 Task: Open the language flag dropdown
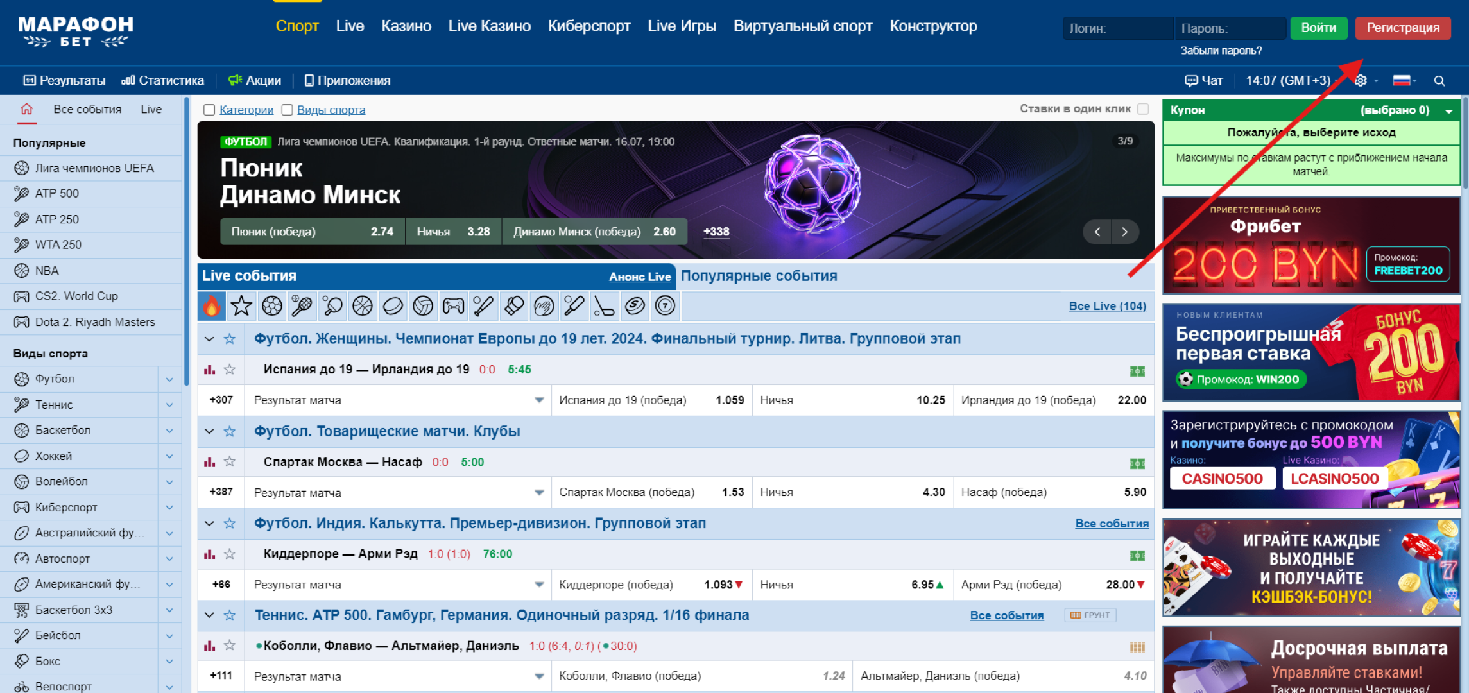pos(1404,81)
